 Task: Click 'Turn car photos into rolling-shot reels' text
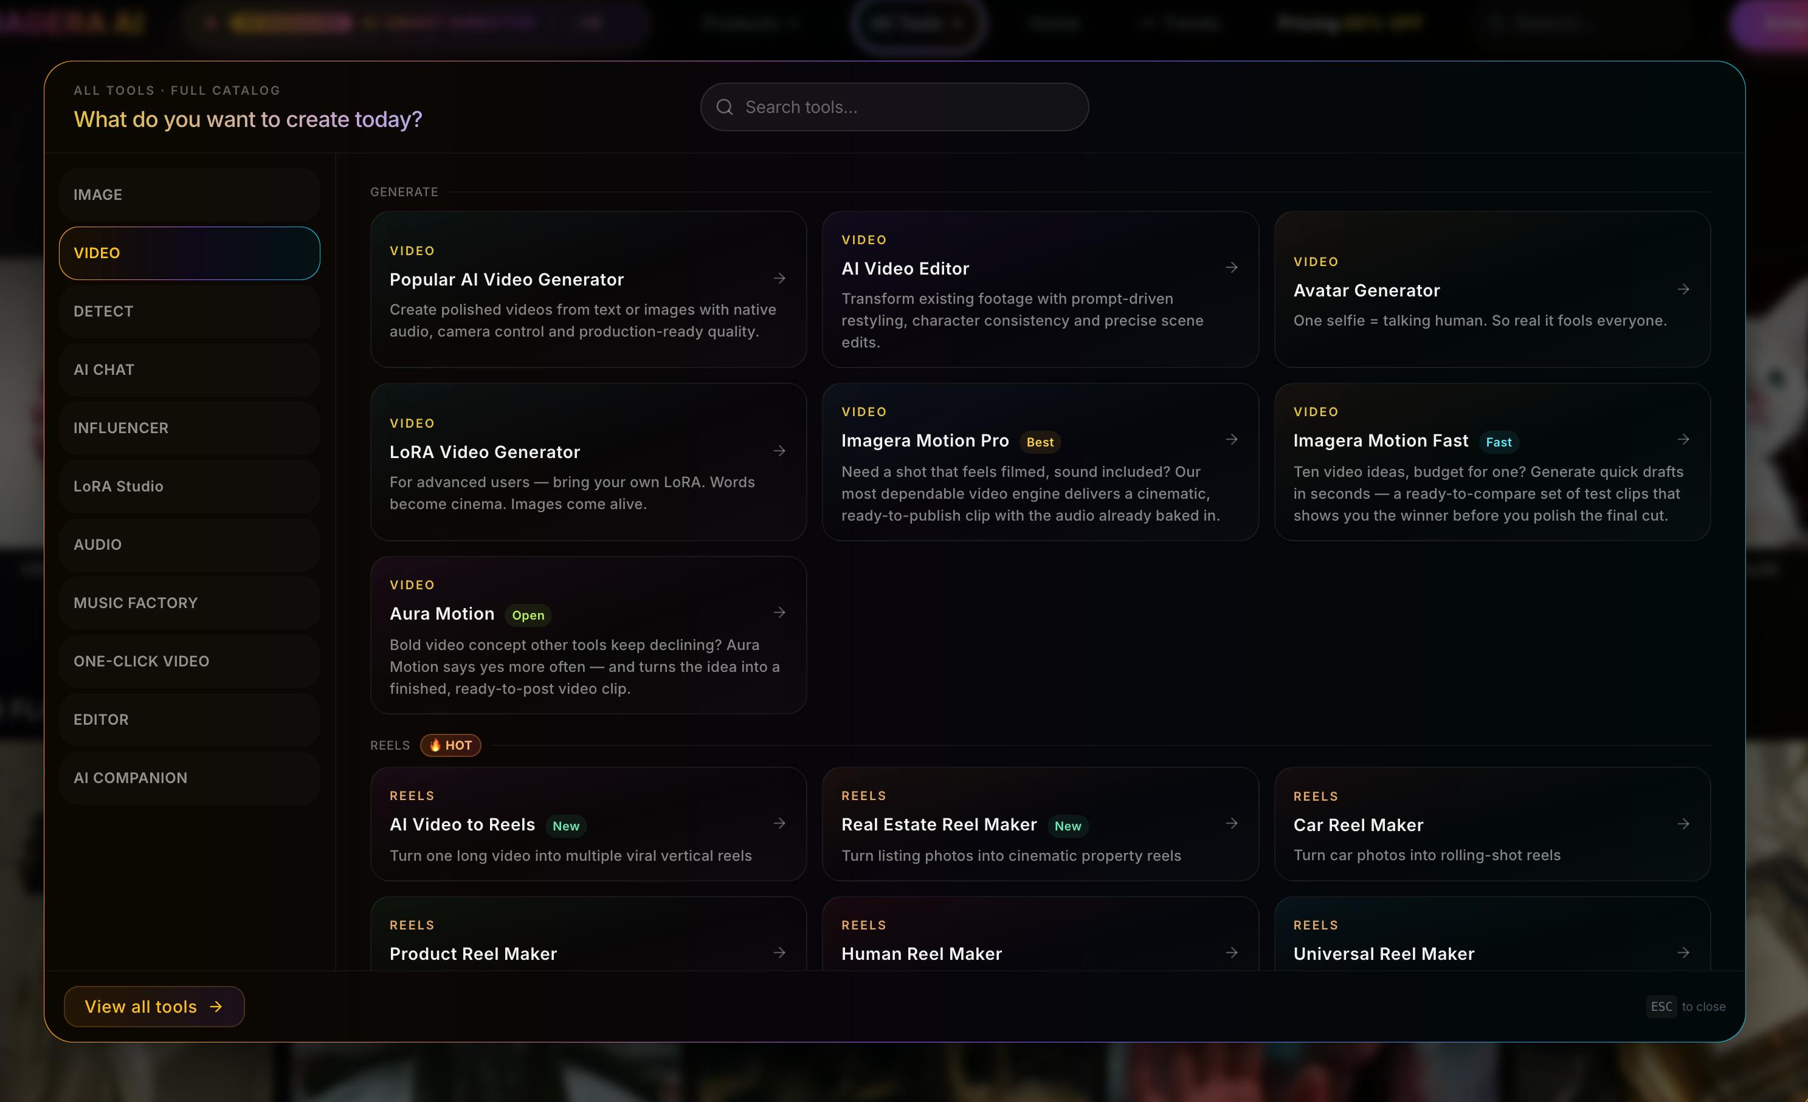[x=1426, y=855]
